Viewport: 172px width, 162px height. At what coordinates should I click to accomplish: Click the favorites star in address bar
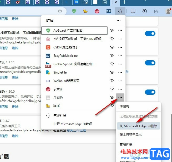click(x=60, y=11)
